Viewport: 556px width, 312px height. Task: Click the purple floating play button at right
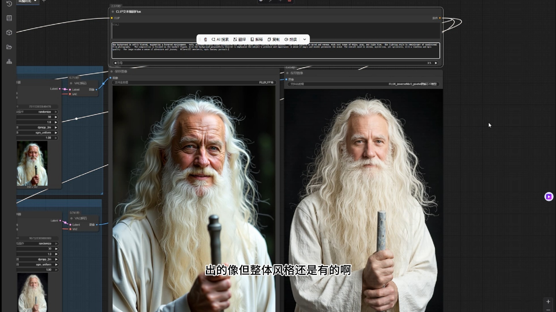(549, 197)
